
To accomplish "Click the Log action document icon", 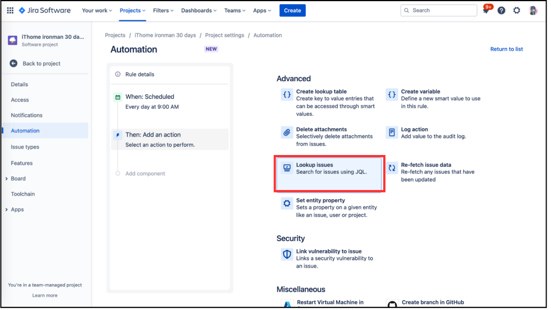I will 392,133.
